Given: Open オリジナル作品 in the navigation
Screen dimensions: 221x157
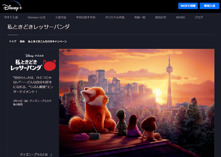Looking at the screenshot, I should click(x=115, y=17).
